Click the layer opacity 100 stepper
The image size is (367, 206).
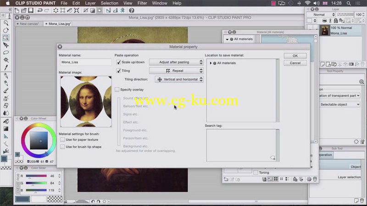tap(363, 15)
